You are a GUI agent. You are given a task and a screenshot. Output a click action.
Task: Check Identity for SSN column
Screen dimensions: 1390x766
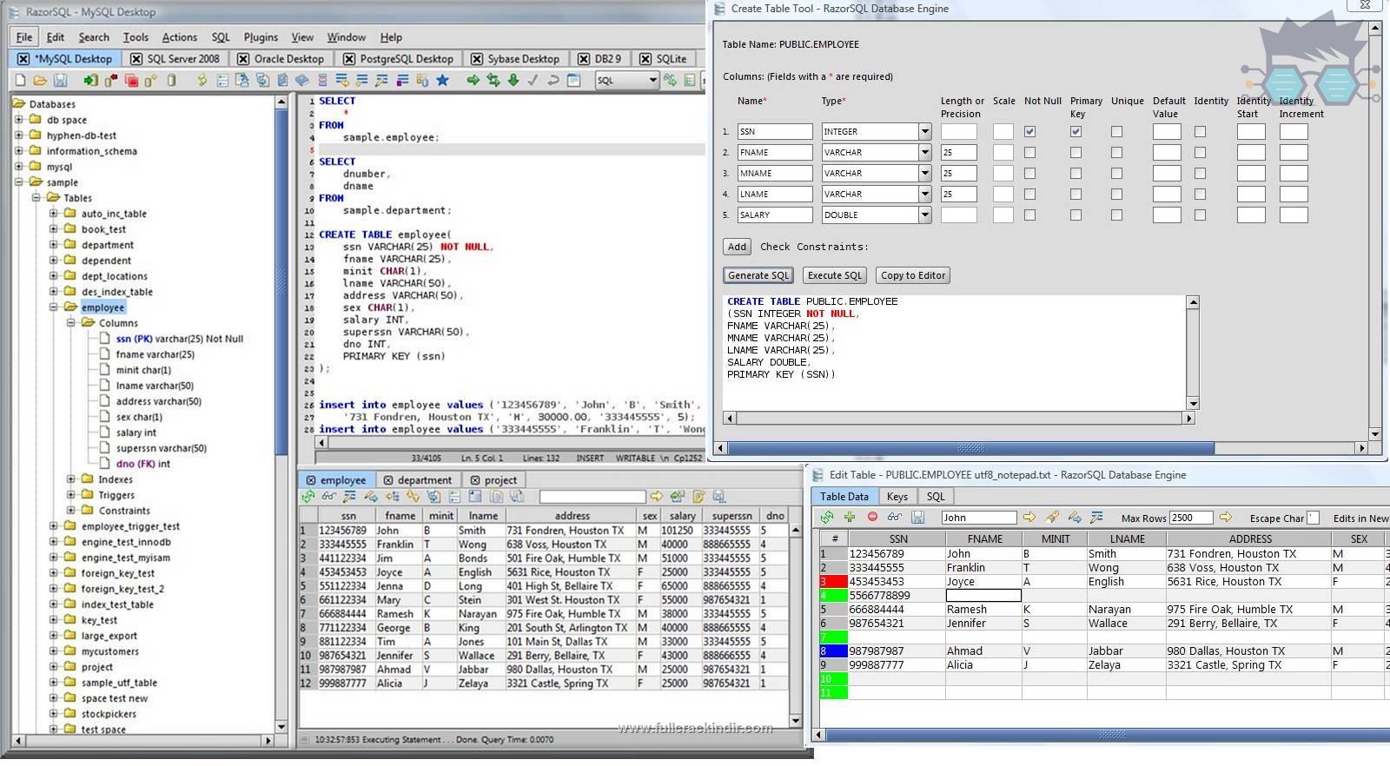(x=1200, y=132)
